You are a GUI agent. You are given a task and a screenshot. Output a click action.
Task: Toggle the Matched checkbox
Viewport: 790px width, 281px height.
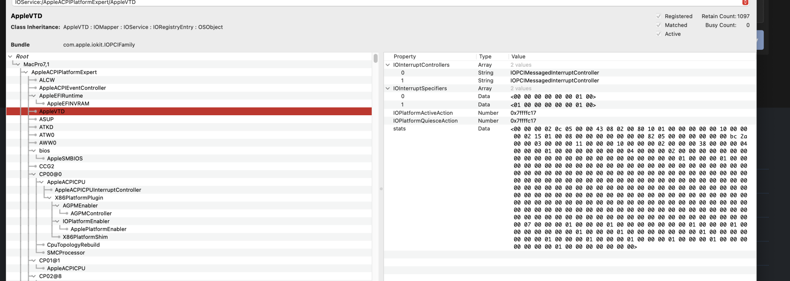pyautogui.click(x=658, y=25)
